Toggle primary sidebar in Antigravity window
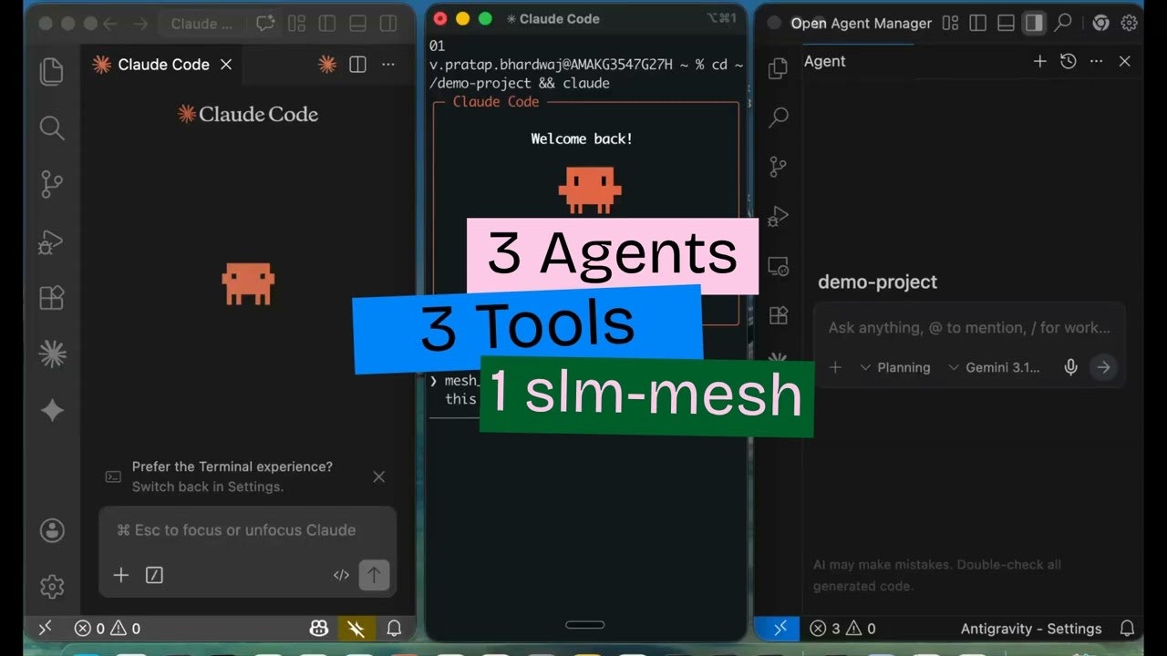This screenshot has width=1167, height=656. pos(978,23)
